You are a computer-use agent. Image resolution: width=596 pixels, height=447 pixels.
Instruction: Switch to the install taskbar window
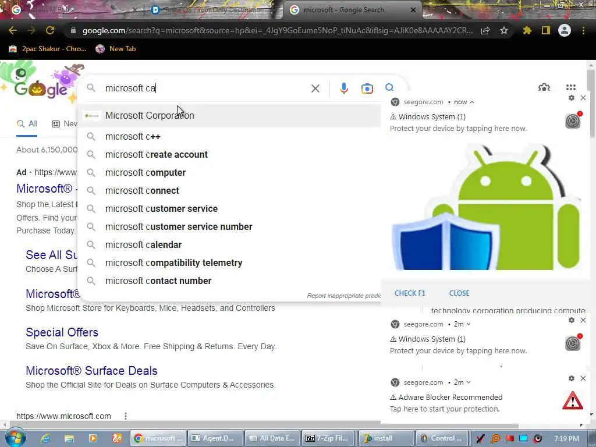(386, 438)
